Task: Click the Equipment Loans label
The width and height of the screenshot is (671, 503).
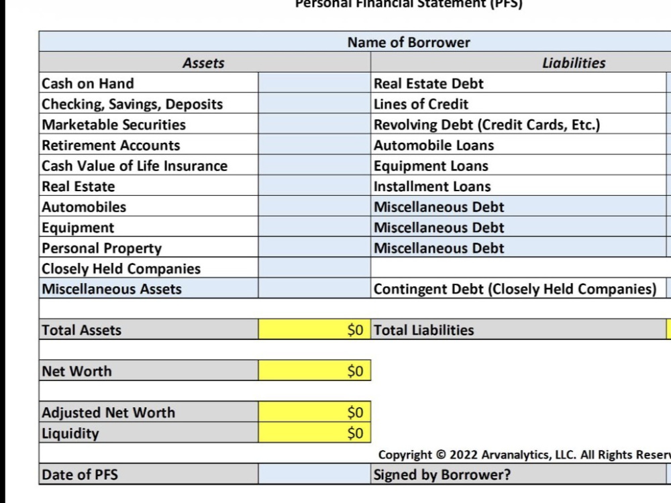Action: point(431,166)
